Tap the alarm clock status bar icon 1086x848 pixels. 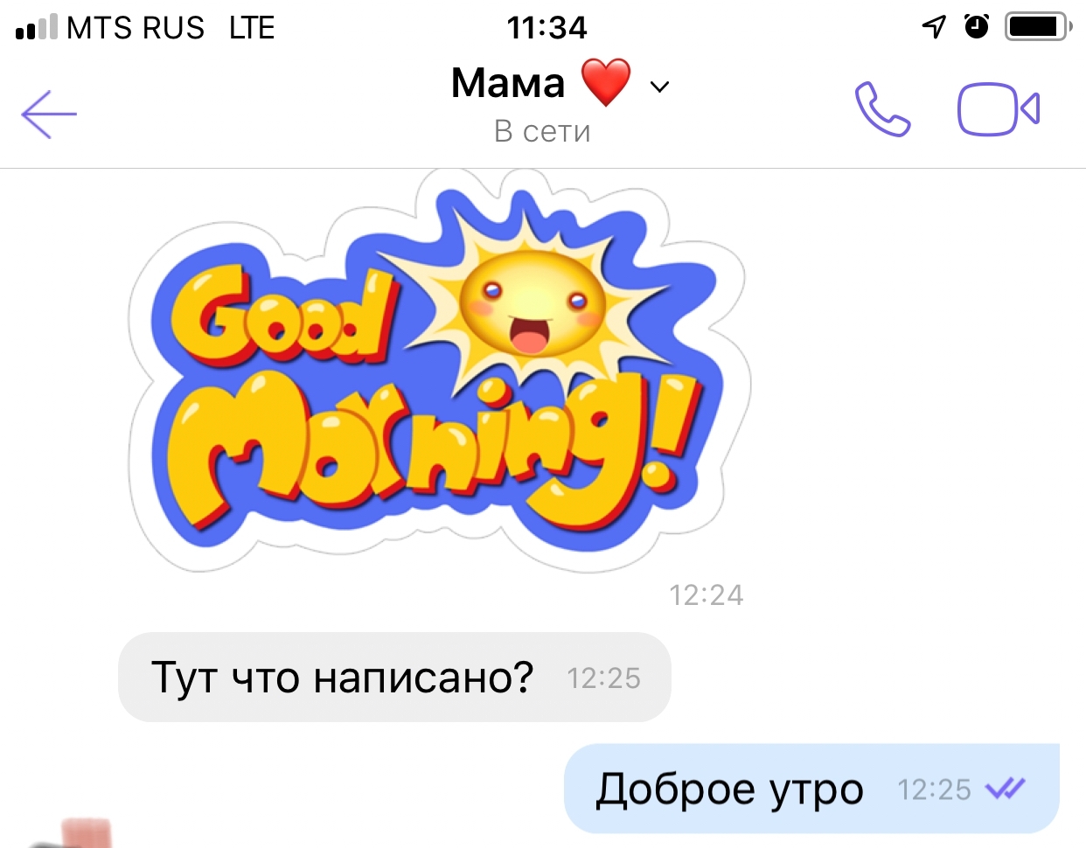[977, 27]
